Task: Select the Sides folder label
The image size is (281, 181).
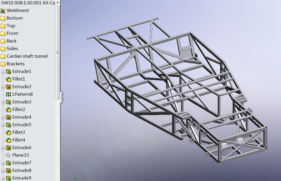Action: pyautogui.click(x=12, y=49)
